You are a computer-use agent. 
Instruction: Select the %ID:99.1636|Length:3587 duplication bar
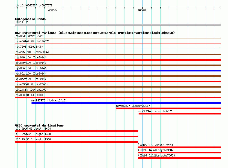(179, 153)
